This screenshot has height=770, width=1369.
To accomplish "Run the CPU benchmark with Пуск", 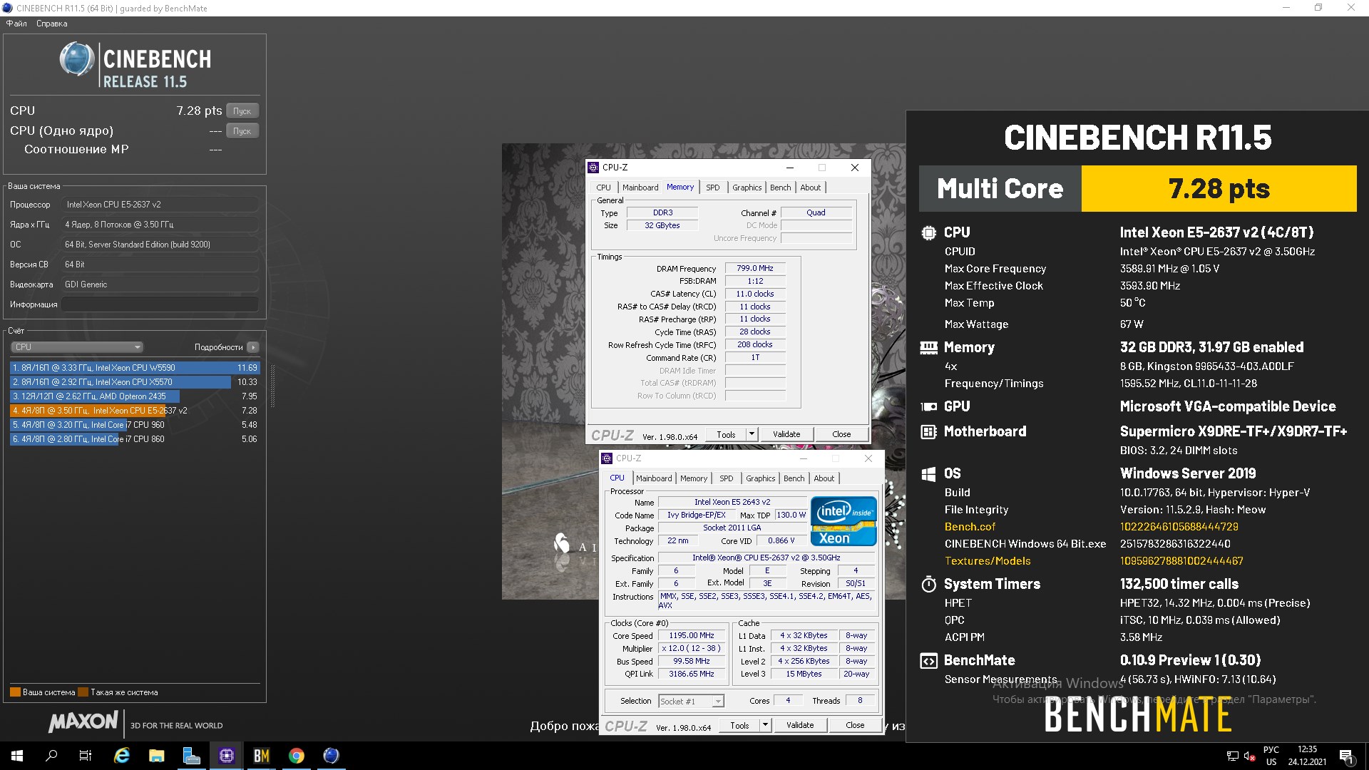I will click(242, 111).
